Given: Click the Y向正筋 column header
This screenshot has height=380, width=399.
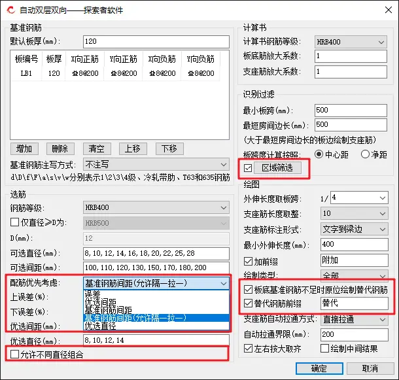Looking at the screenshot, I should coord(124,59).
